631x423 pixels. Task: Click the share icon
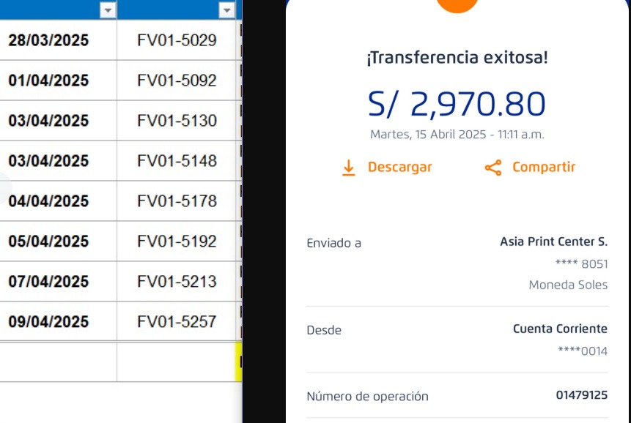point(493,168)
